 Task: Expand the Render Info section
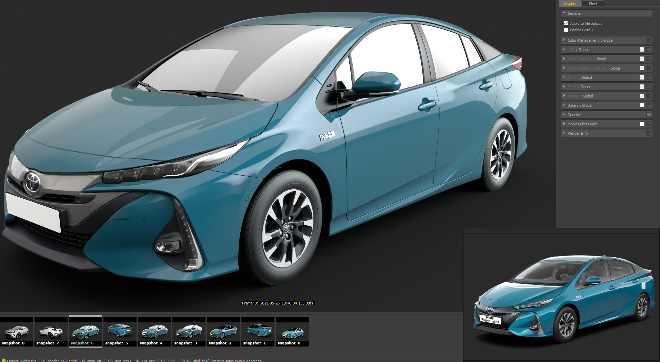coord(564,133)
